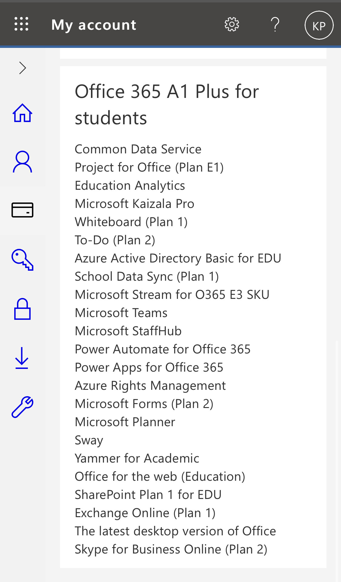Select the Exchange Online (Plan 1) entry
The height and width of the screenshot is (582, 341).
coord(145,513)
